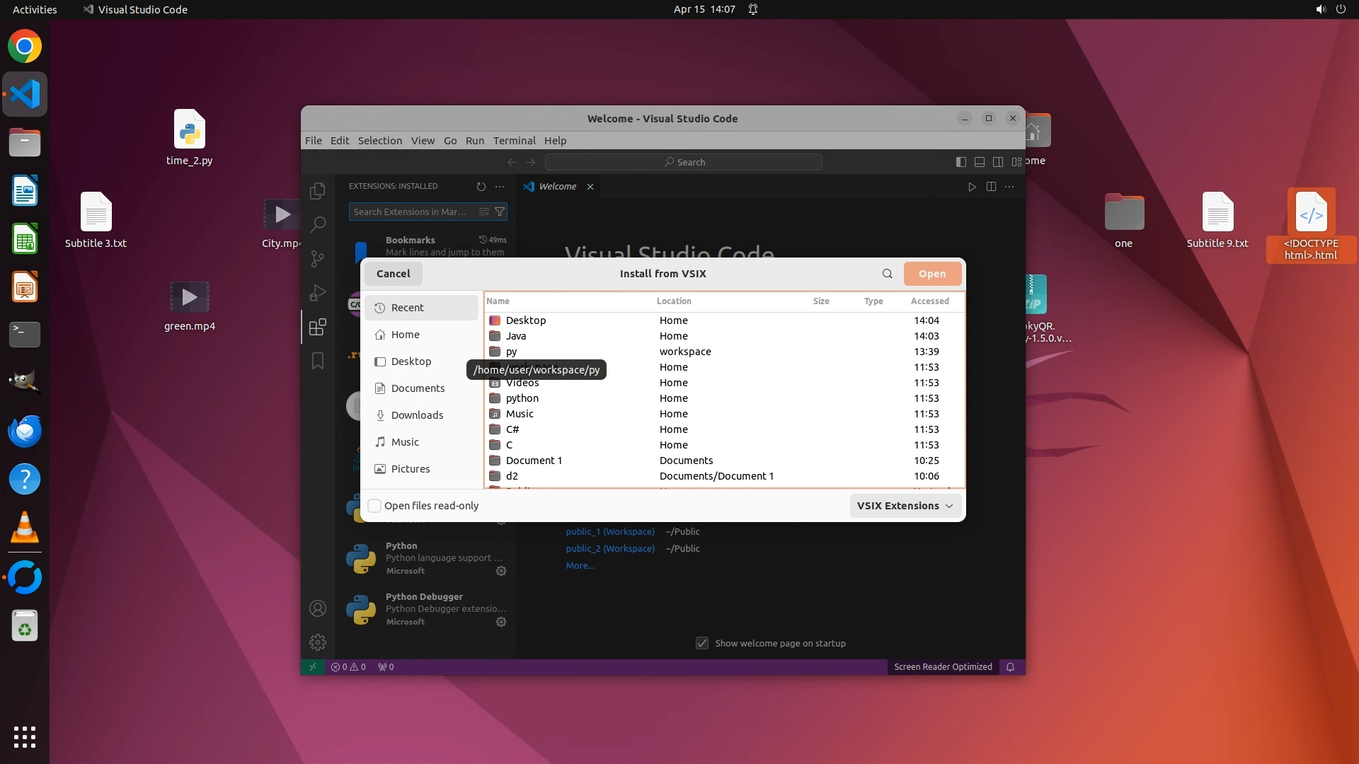Open the Explorer view in activity bar

[x=318, y=190]
